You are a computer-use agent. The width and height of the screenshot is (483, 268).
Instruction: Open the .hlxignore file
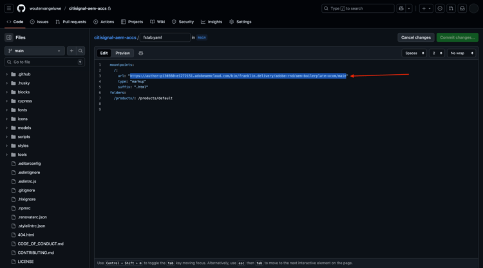coord(26,199)
